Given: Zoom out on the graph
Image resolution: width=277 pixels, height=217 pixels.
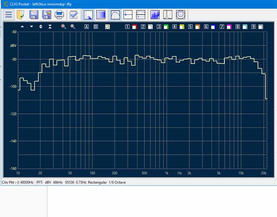Looking at the screenshot, I should coord(73,27).
